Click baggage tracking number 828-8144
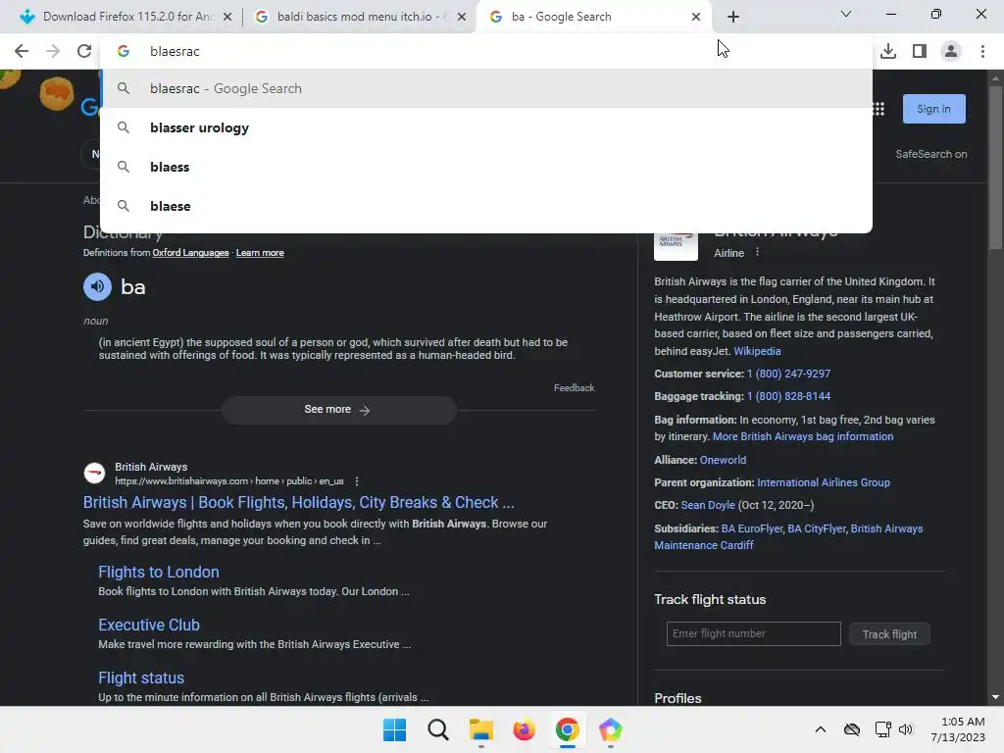 click(788, 396)
